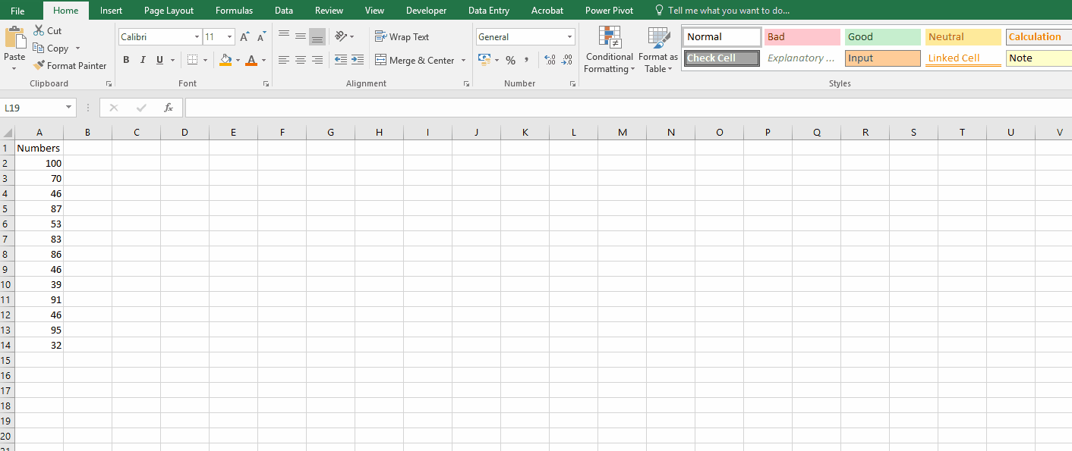Screen dimensions: 1072x451
Task: Click the Increase Decimal icon
Action: tap(549, 60)
